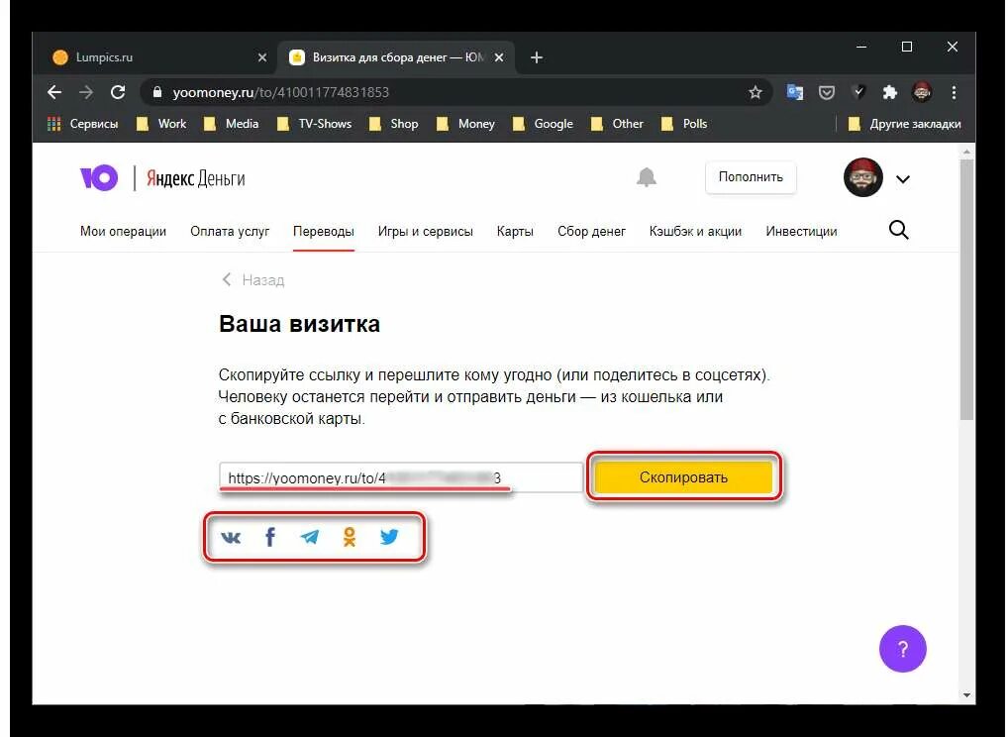Click Яндекс Деньги logo text
The height and width of the screenshot is (737, 1008).
pyautogui.click(x=196, y=178)
